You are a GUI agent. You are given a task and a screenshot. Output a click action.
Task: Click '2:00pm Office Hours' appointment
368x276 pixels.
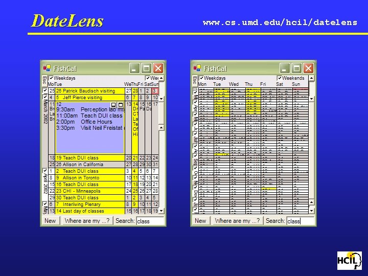point(84,122)
